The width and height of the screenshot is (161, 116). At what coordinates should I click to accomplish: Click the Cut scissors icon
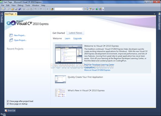24,9
